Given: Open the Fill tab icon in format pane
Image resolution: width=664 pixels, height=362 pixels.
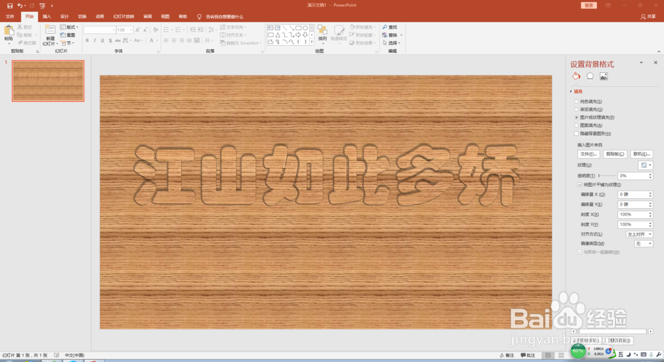Looking at the screenshot, I should coord(576,76).
